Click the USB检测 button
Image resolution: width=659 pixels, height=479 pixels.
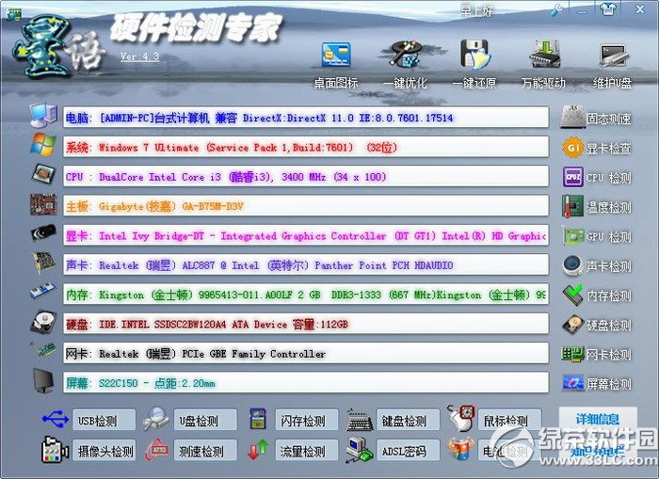pyautogui.click(x=104, y=420)
